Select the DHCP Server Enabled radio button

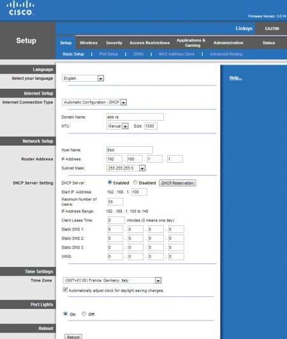click(x=110, y=182)
